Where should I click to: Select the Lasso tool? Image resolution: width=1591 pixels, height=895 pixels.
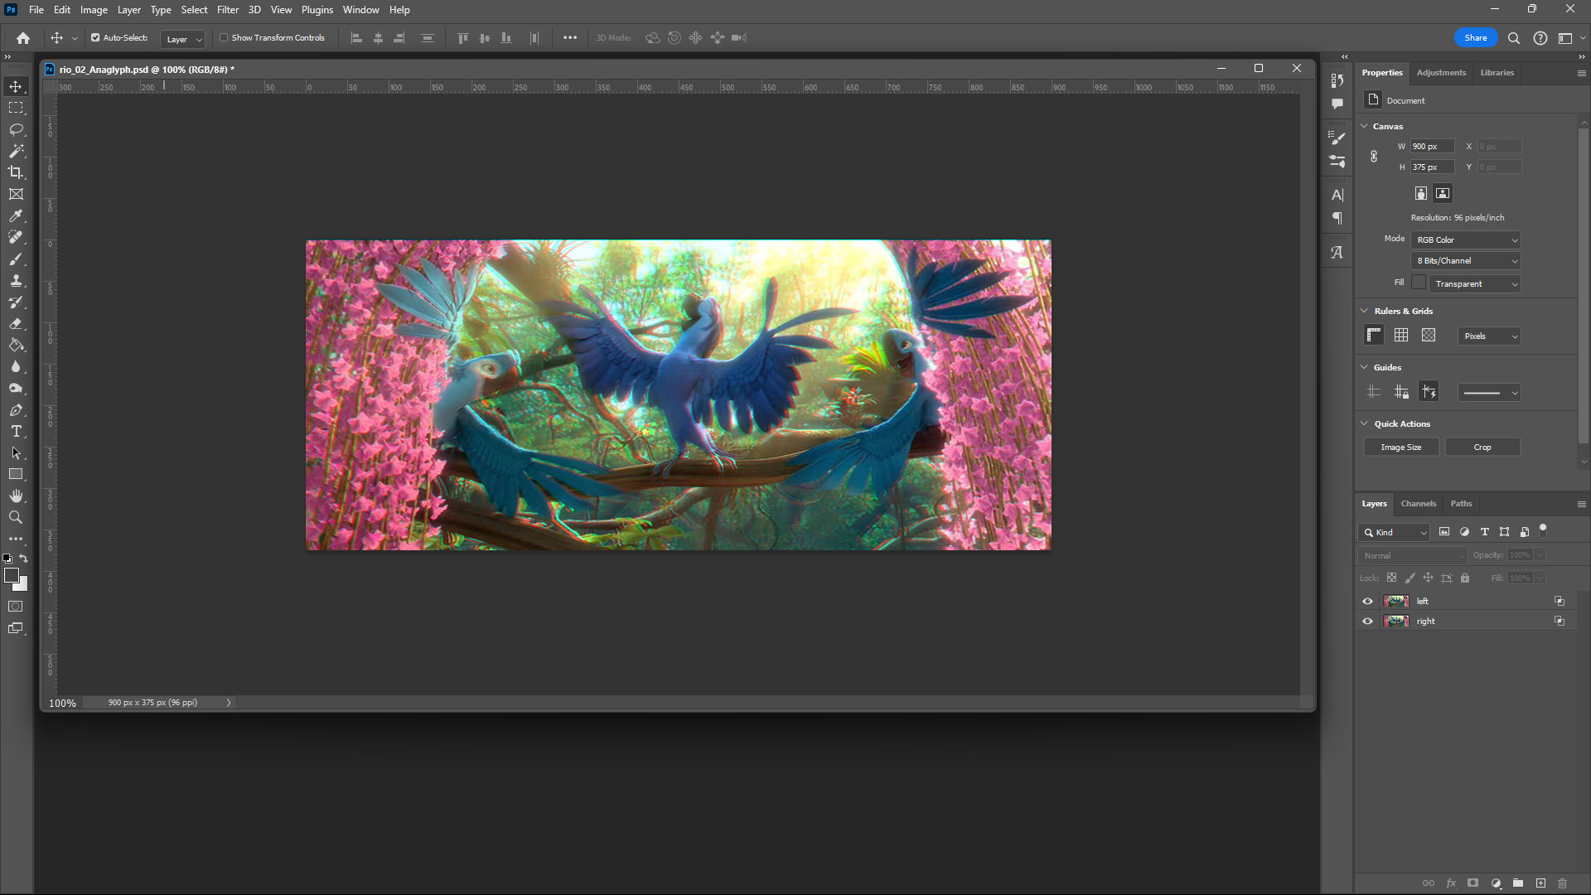click(x=16, y=130)
